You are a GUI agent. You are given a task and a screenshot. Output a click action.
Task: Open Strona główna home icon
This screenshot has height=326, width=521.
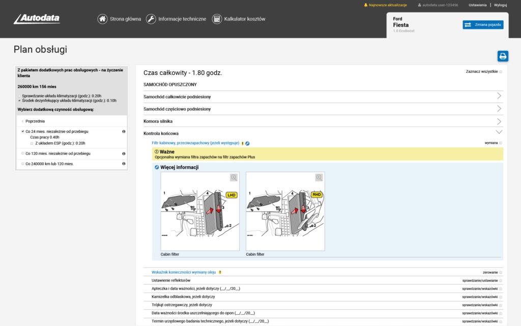click(x=102, y=19)
